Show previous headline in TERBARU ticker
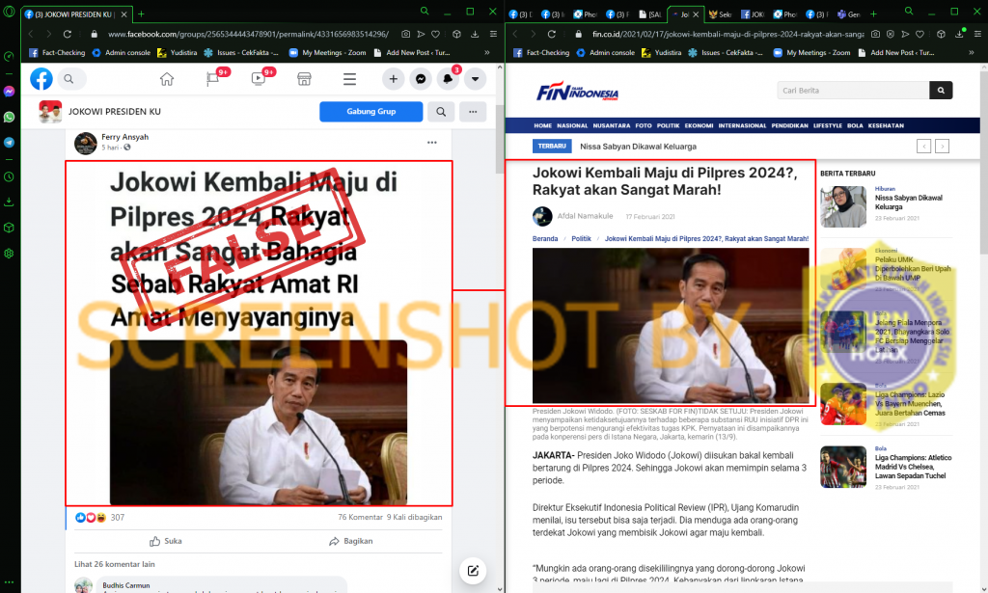 click(923, 147)
